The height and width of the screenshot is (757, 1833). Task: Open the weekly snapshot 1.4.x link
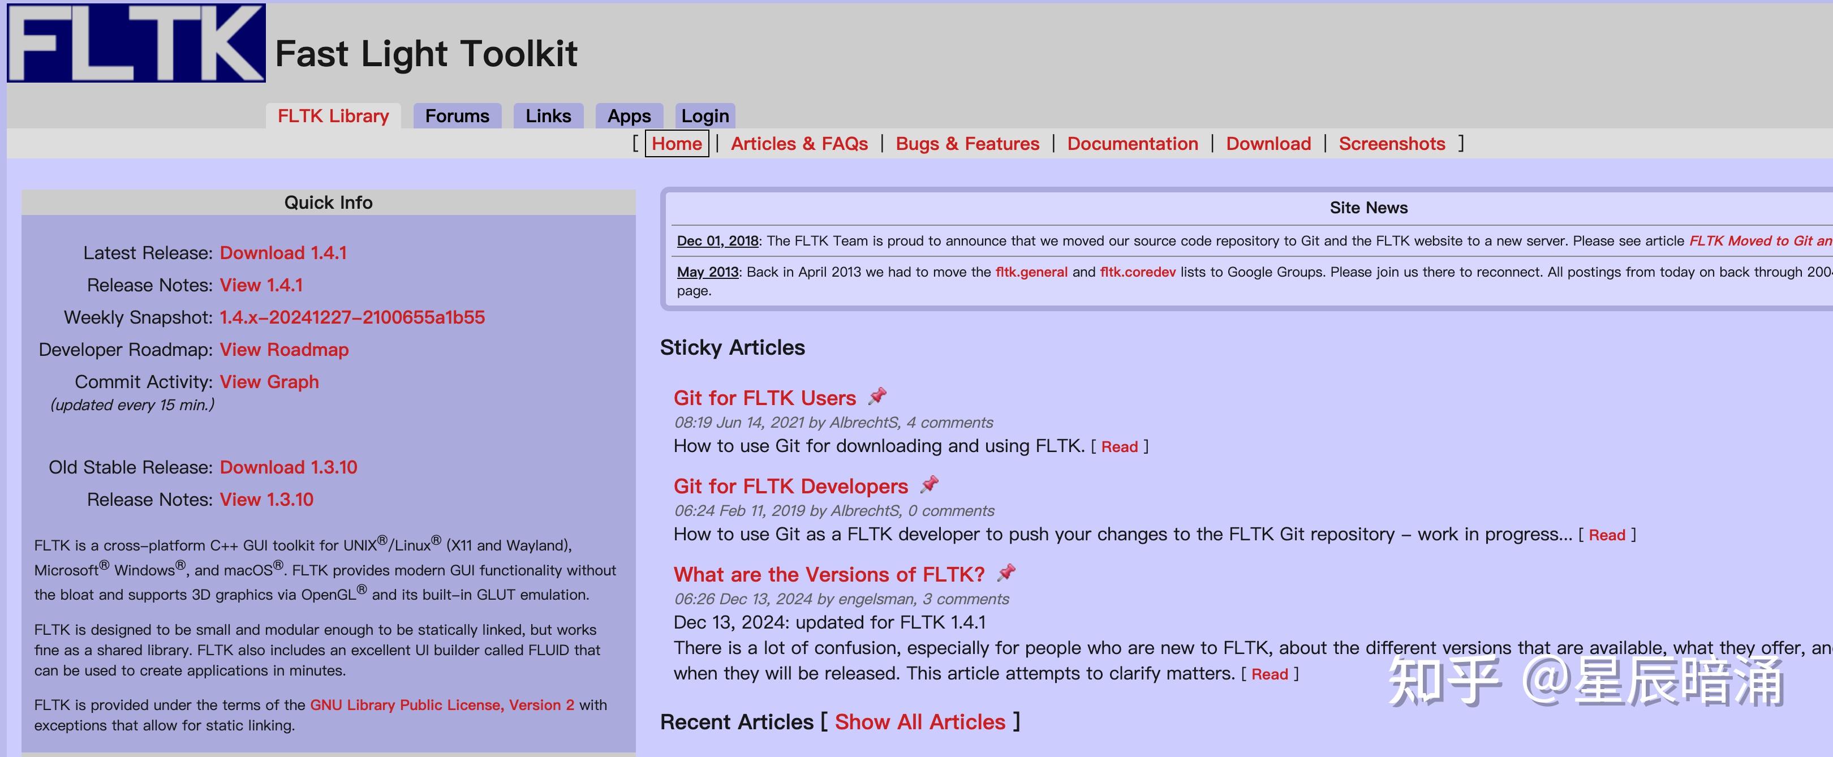click(351, 317)
